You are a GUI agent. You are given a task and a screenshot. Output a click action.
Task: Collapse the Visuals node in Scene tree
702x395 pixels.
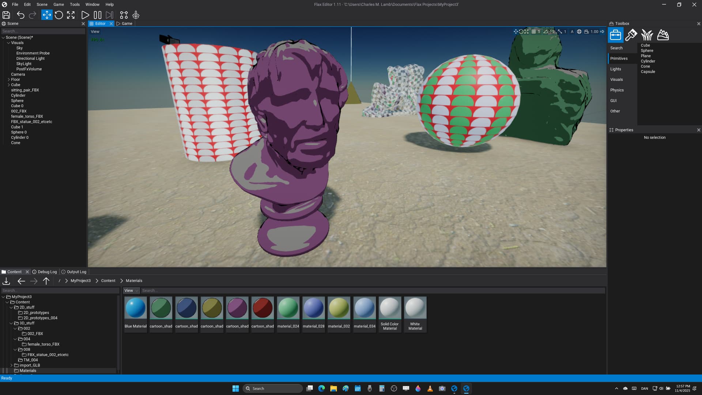9,43
